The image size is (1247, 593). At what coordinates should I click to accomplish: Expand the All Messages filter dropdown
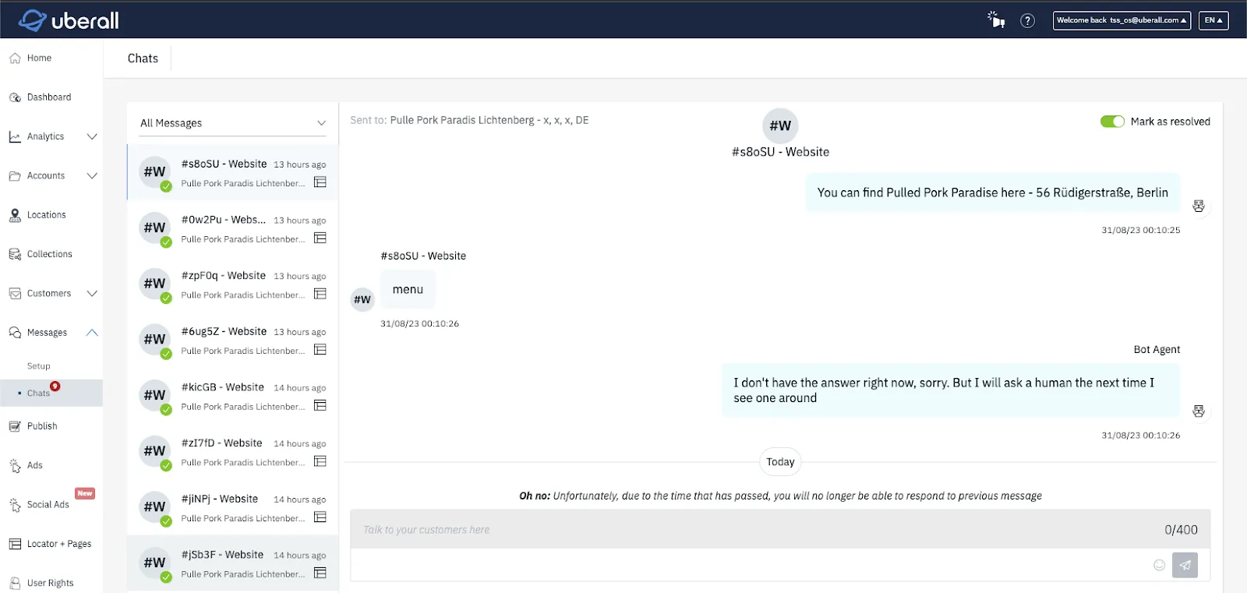tap(232, 123)
